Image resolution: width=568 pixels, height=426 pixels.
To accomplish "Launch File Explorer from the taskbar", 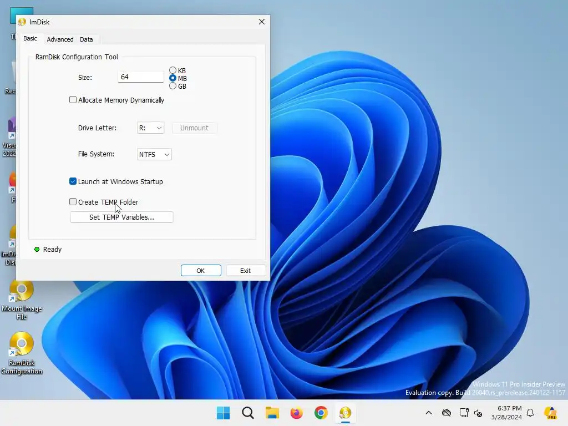I will (x=272, y=413).
